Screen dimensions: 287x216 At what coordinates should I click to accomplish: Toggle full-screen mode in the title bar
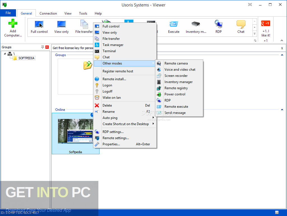pyautogui.click(x=250, y=4)
